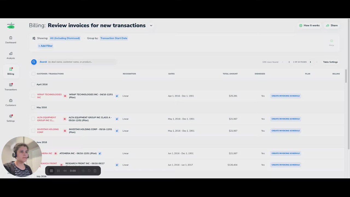Open the Transactions sidebar page
The width and height of the screenshot is (350, 197).
coord(11,87)
